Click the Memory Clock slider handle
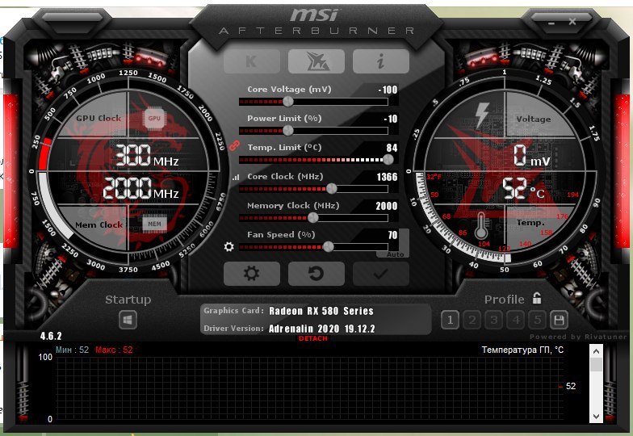Viewport: 633px width, 436px height. pyautogui.click(x=313, y=218)
